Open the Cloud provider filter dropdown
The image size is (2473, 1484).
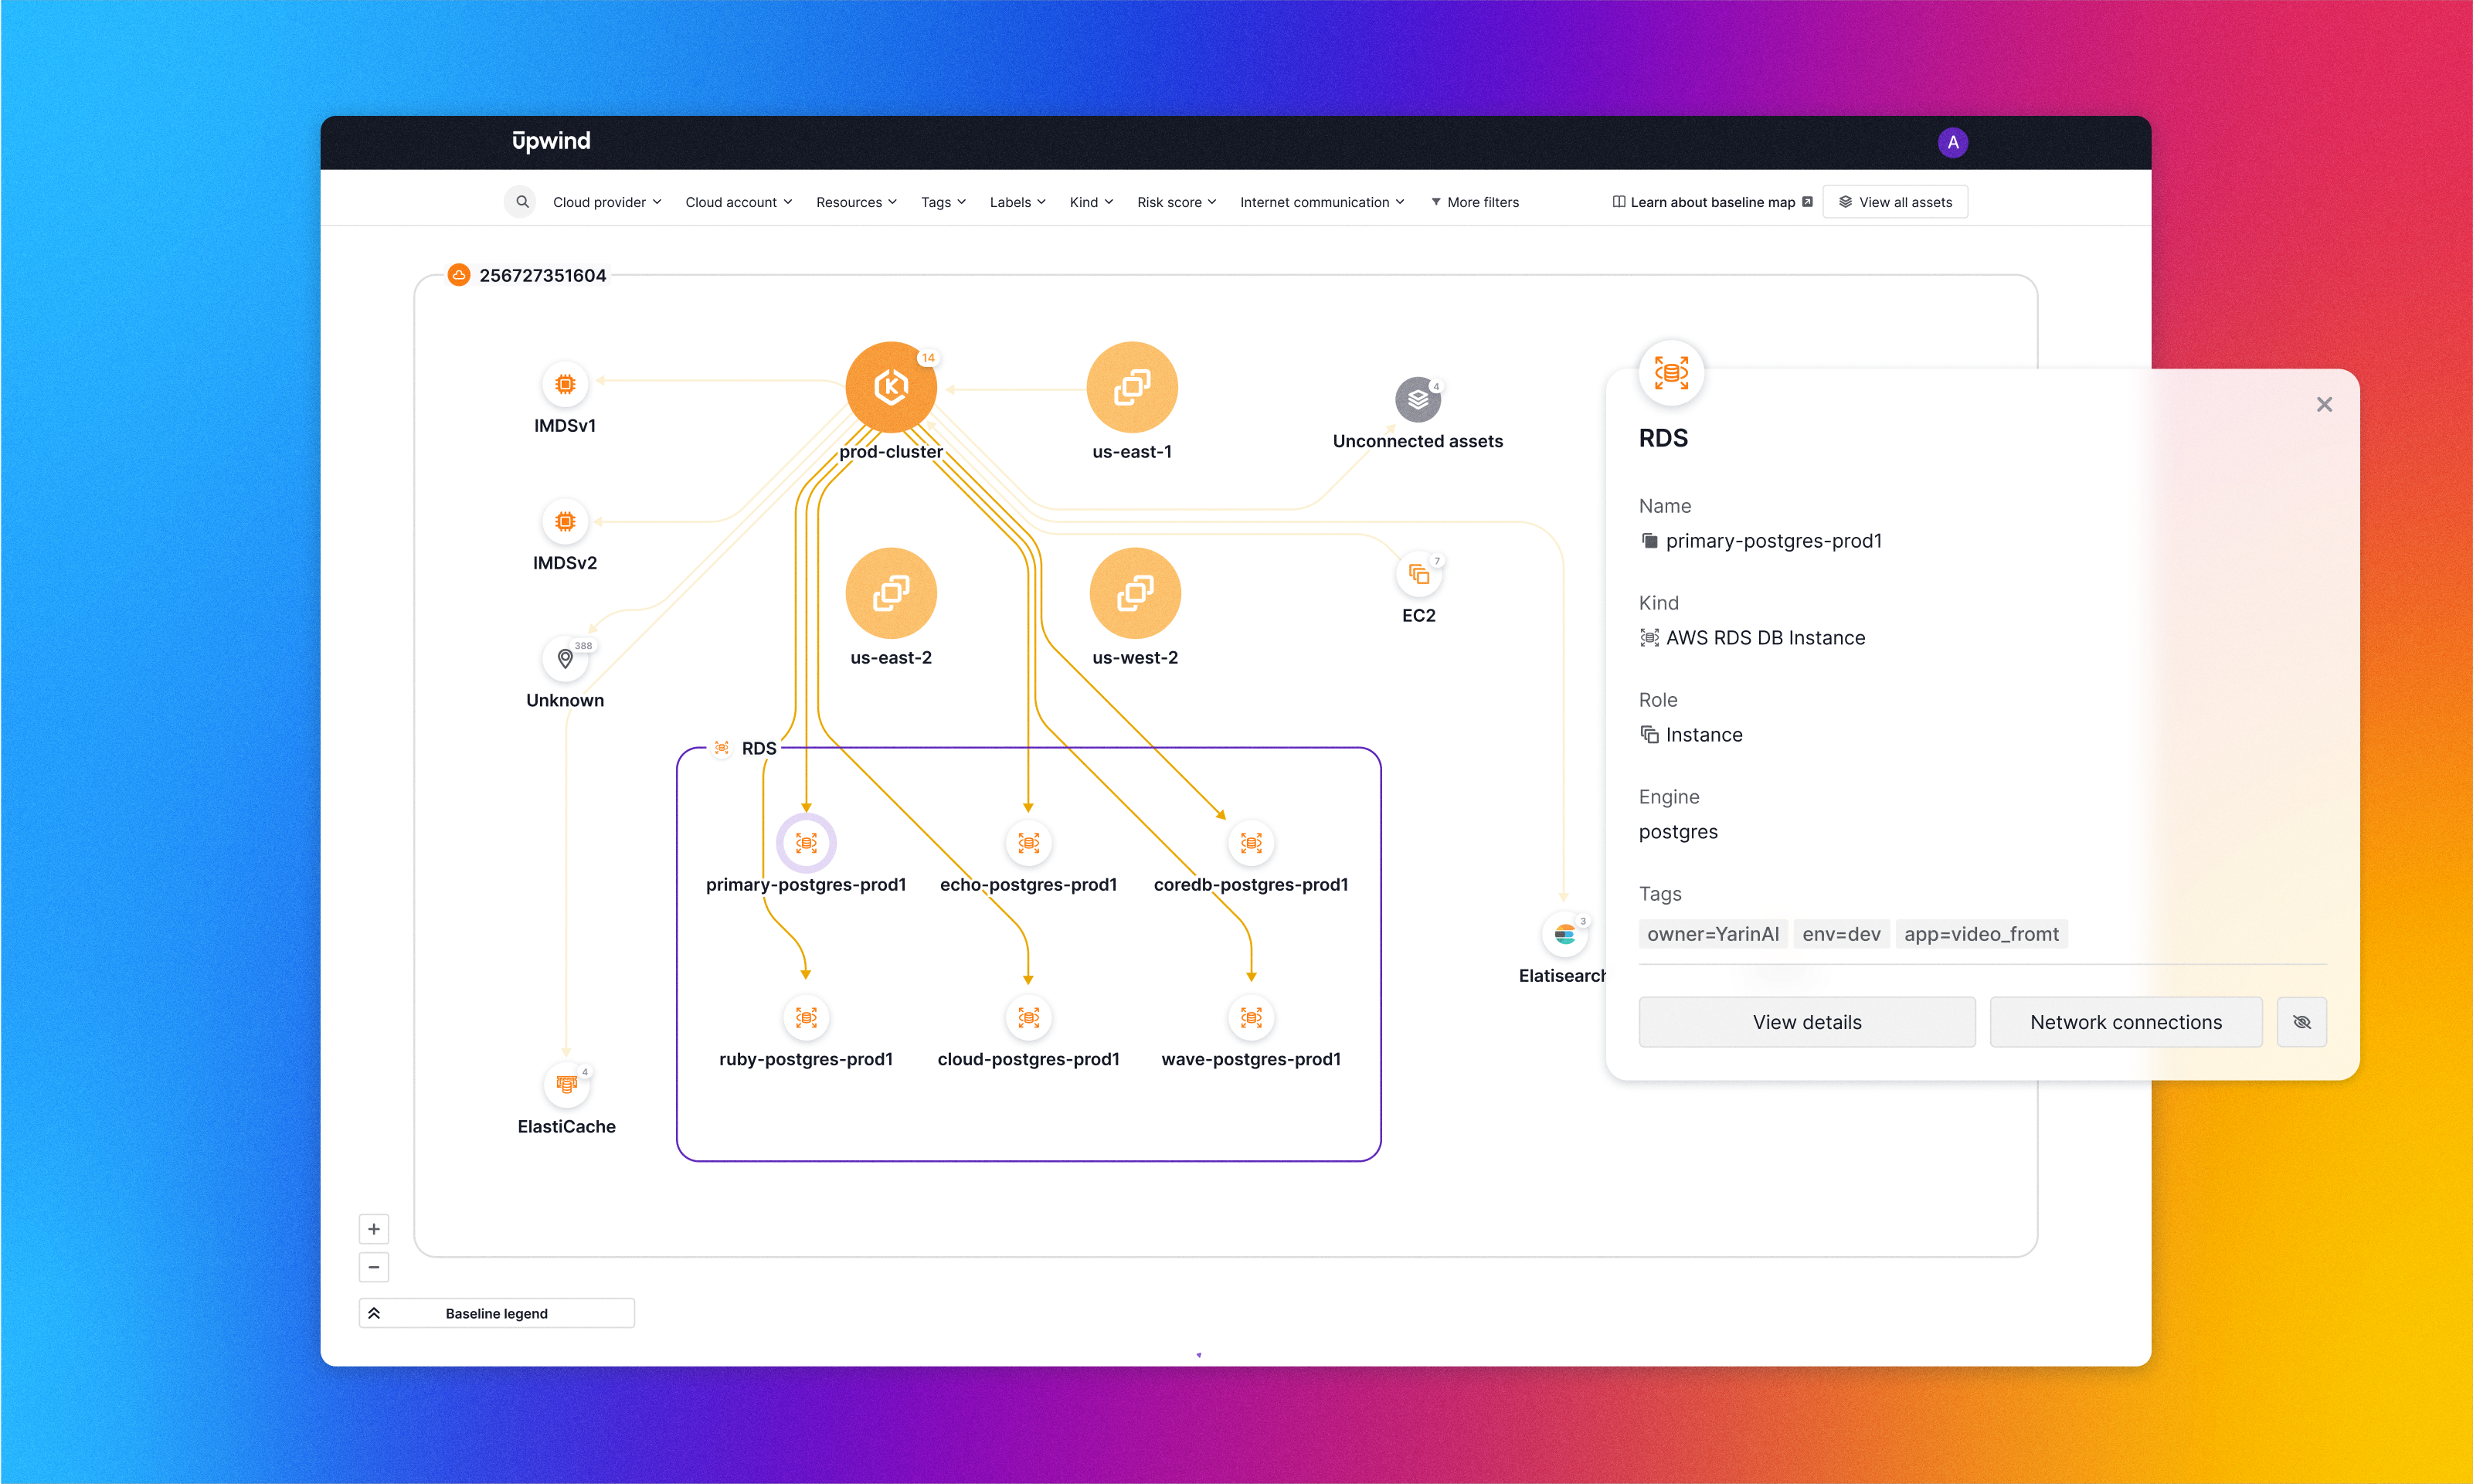(606, 202)
